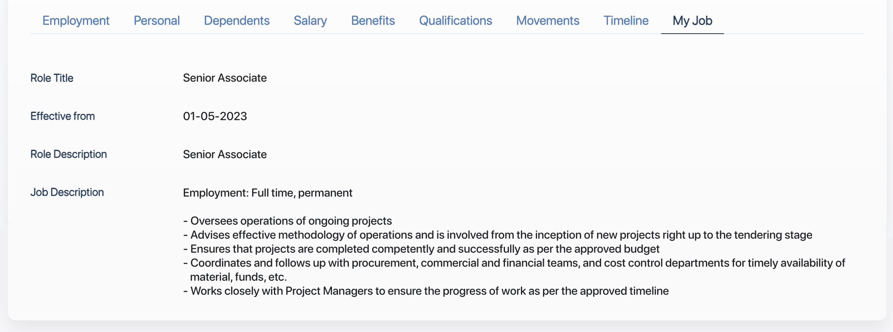This screenshot has height=332, width=893.
Task: Select the Movements tab
Action: pyautogui.click(x=547, y=20)
